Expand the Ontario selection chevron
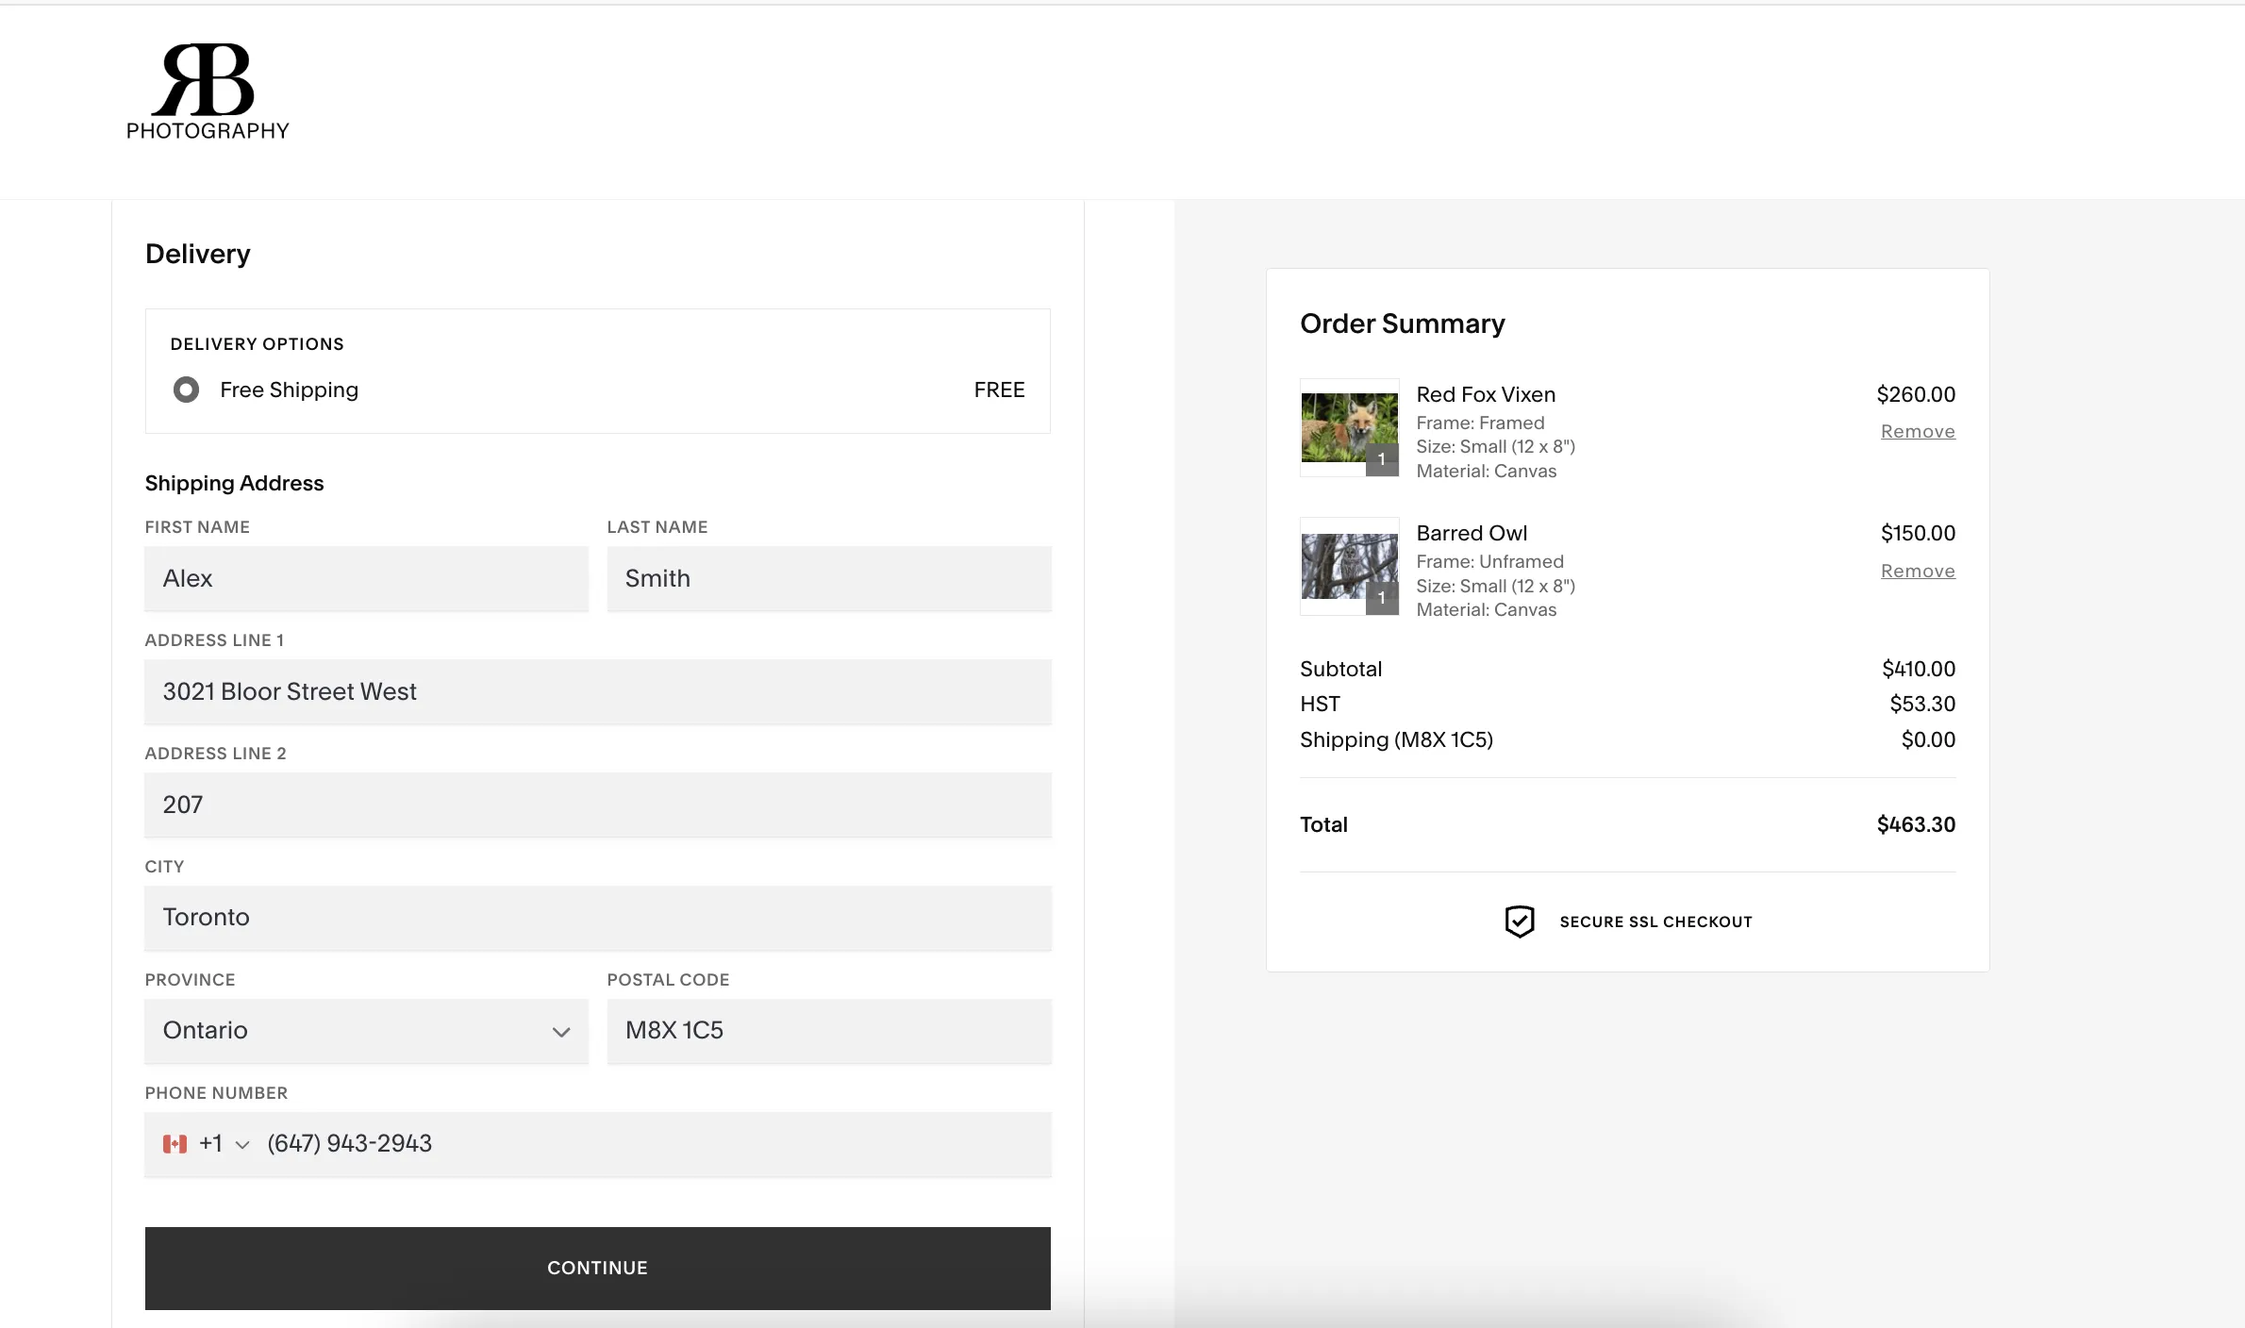 (x=561, y=1033)
